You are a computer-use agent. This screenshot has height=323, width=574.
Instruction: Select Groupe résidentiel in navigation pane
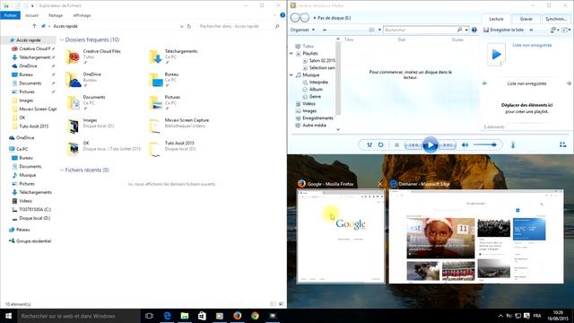click(33, 241)
